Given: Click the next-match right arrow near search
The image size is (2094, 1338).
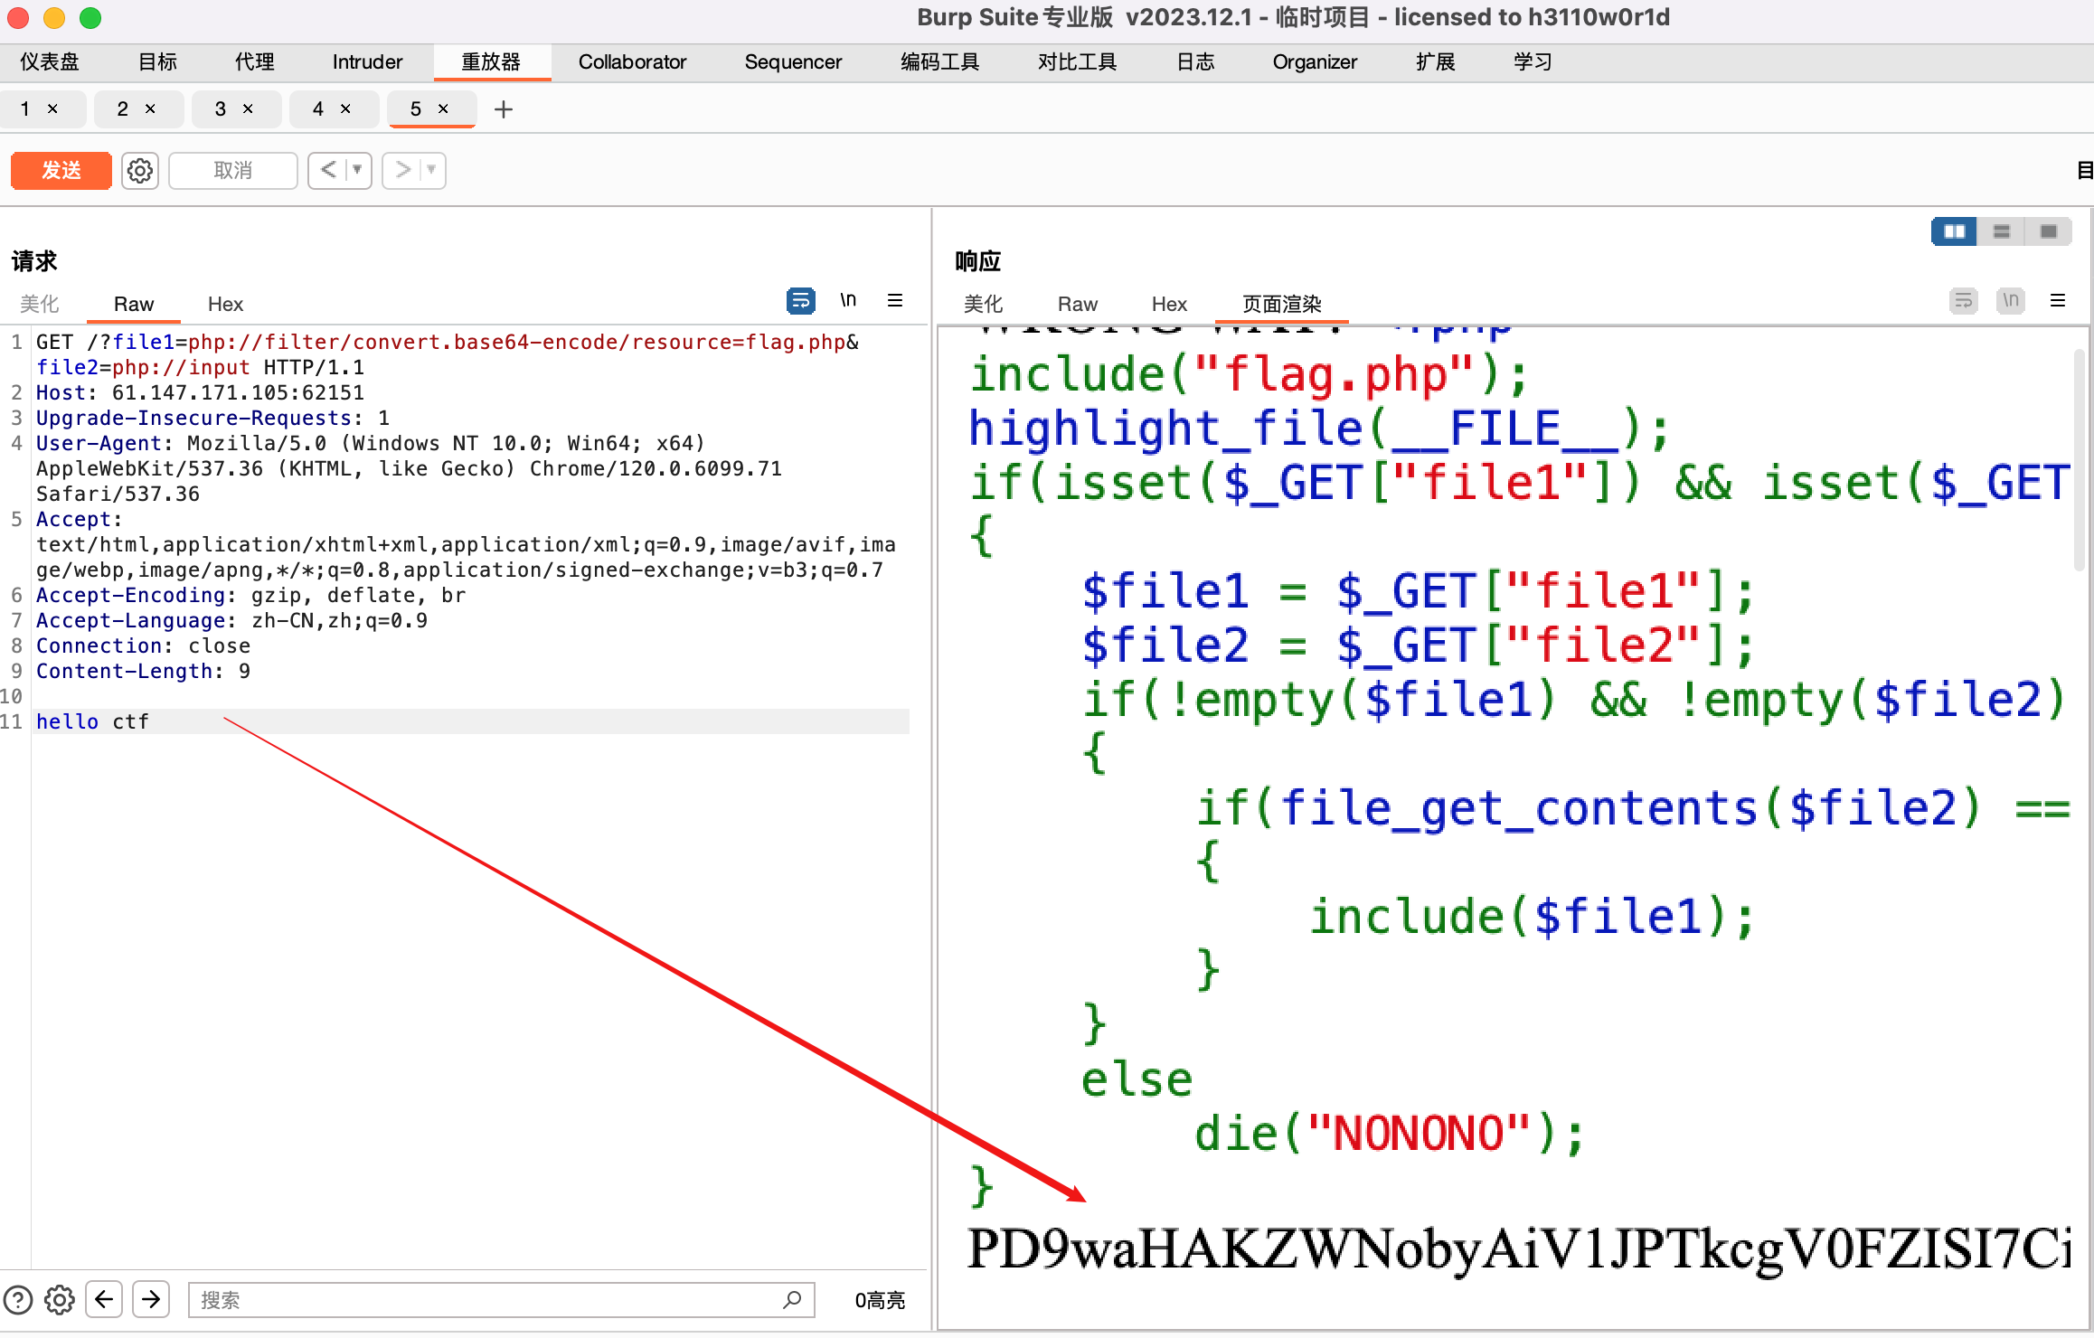Looking at the screenshot, I should tap(151, 1299).
